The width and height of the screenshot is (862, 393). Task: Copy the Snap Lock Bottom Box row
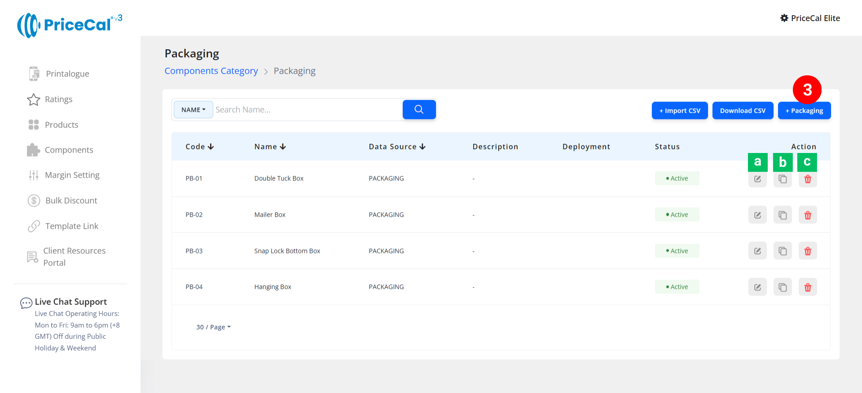pos(783,251)
